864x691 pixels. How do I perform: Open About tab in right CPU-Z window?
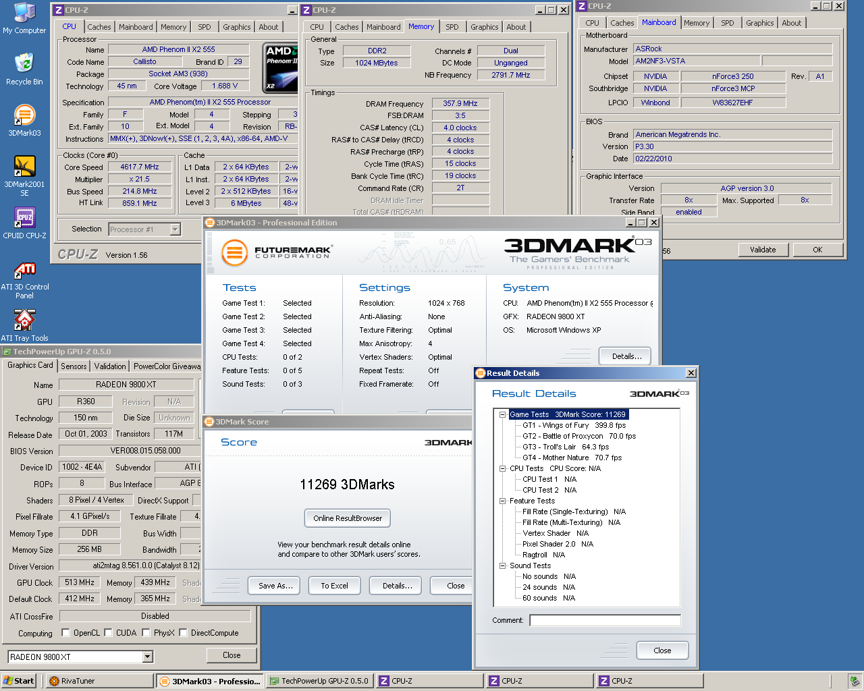[x=792, y=23]
